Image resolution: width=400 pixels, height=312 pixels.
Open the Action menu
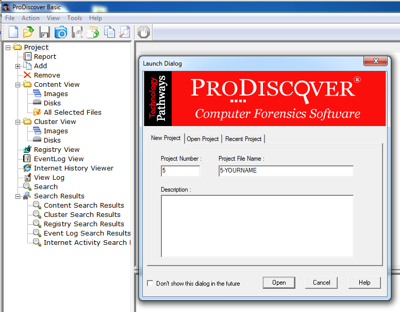[x=30, y=18]
